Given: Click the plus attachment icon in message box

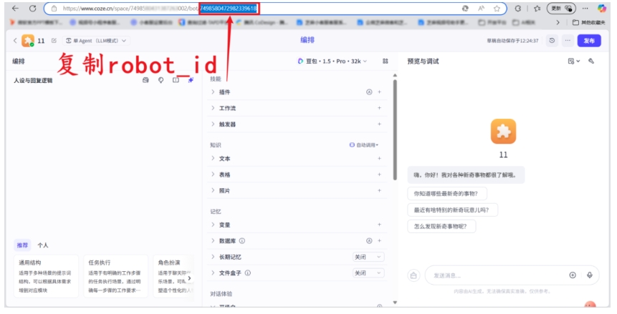Looking at the screenshot, I should pos(573,275).
